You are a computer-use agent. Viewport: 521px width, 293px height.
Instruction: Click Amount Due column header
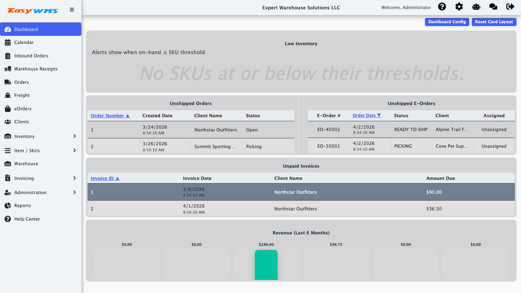tap(440, 178)
